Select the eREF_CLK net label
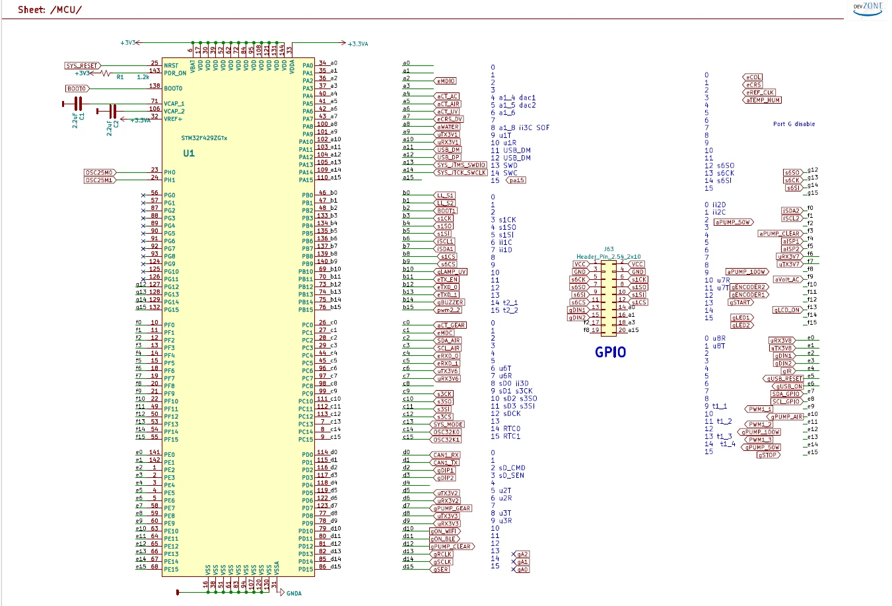The image size is (892, 606). click(x=760, y=93)
